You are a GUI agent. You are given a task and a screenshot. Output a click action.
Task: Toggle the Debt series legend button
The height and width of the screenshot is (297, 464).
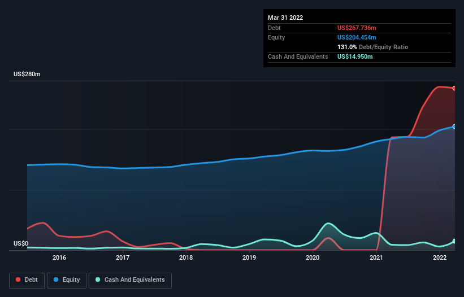tap(27, 280)
